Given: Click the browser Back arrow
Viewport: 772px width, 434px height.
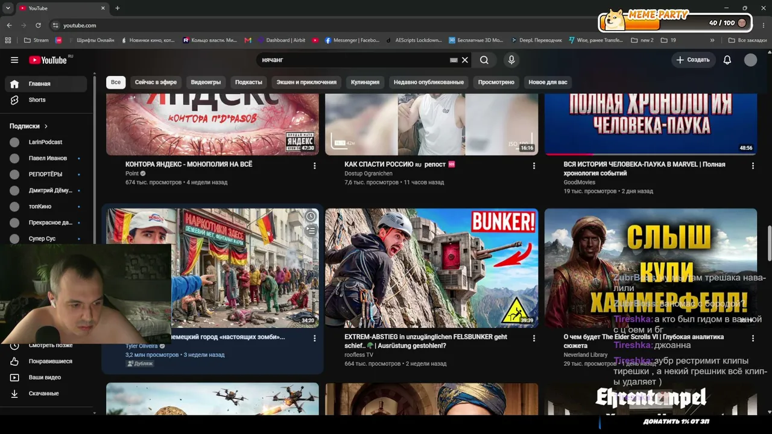Looking at the screenshot, I should point(9,25).
